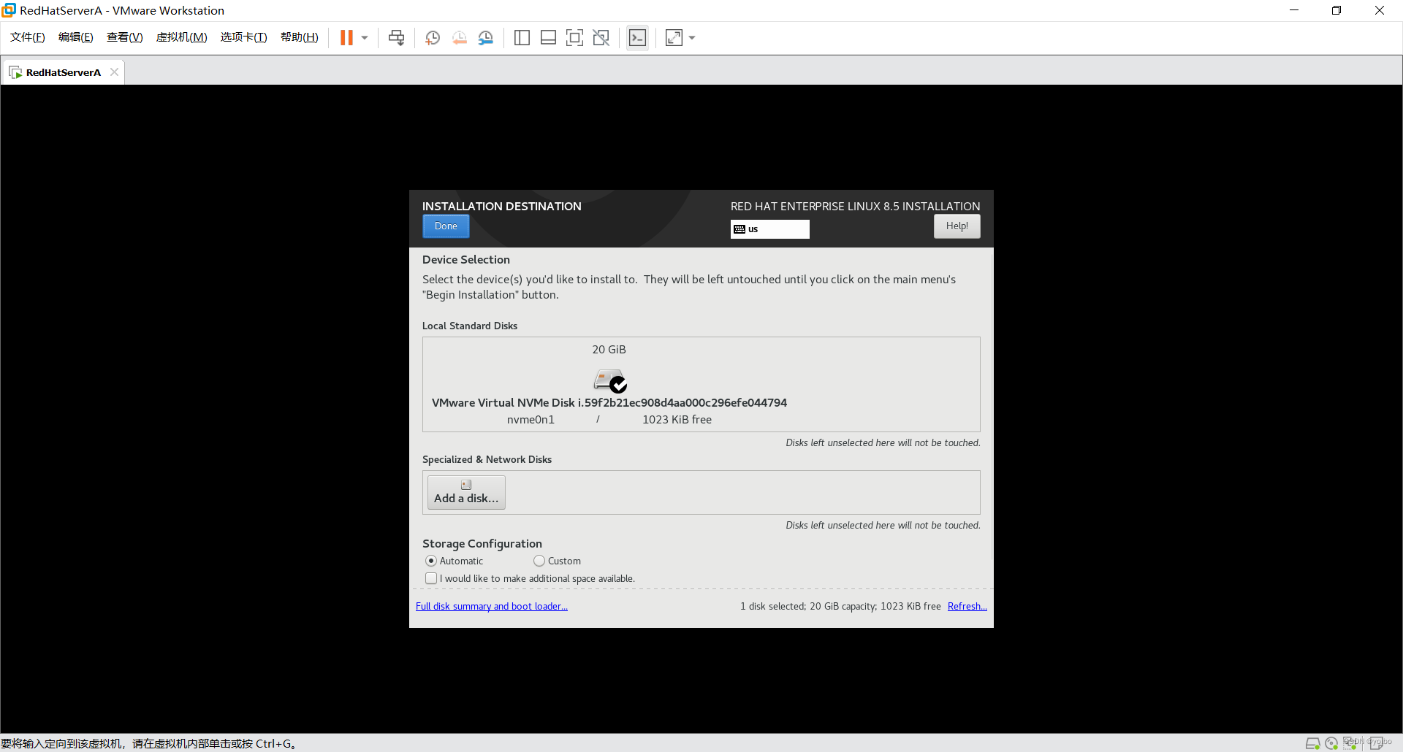The width and height of the screenshot is (1403, 752).
Task: Select the RedHatServerA tab
Action: [63, 72]
